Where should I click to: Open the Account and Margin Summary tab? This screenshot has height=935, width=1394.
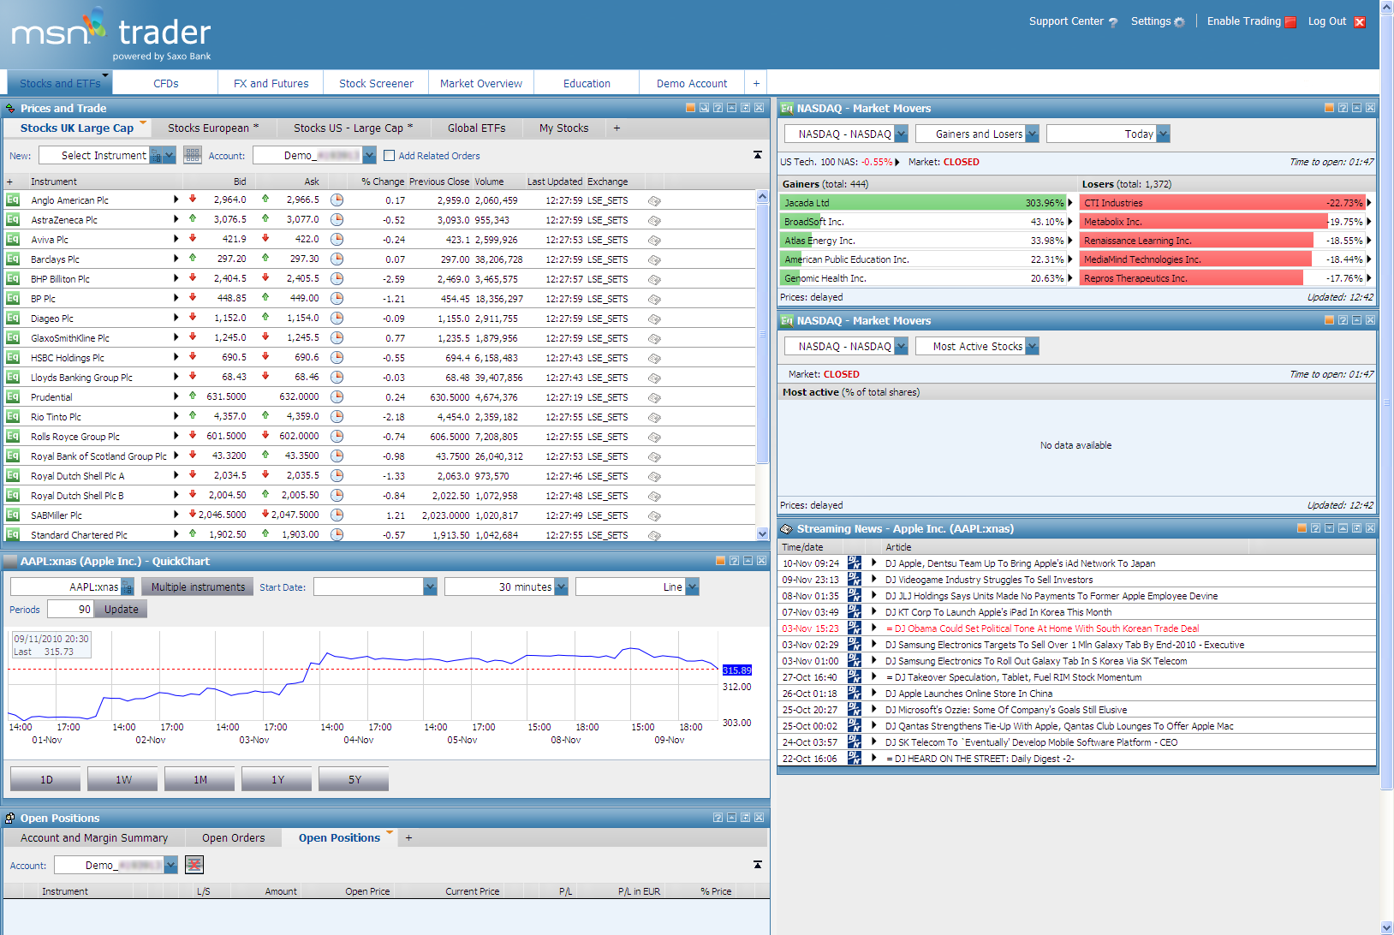click(94, 837)
